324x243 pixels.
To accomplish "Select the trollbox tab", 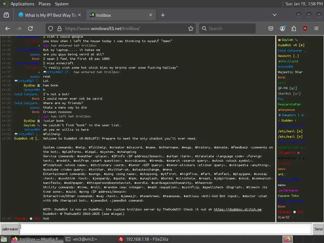I will (x=121, y=15).
